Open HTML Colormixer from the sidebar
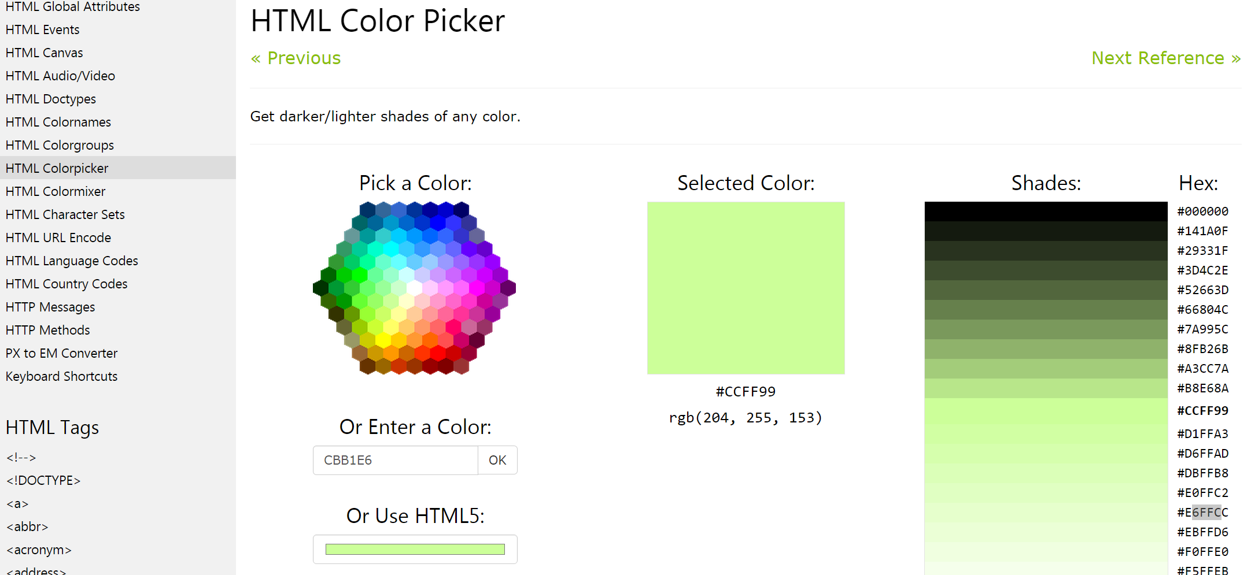1251x575 pixels. click(55, 191)
